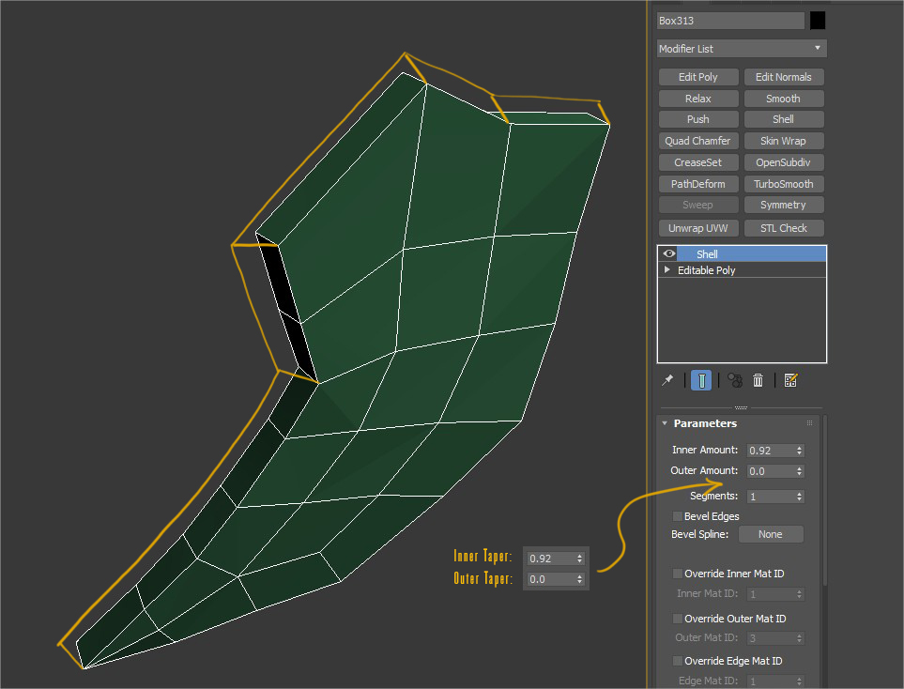904x689 pixels.
Task: Apply the TurboSmooth modifier
Action: pyautogui.click(x=784, y=183)
